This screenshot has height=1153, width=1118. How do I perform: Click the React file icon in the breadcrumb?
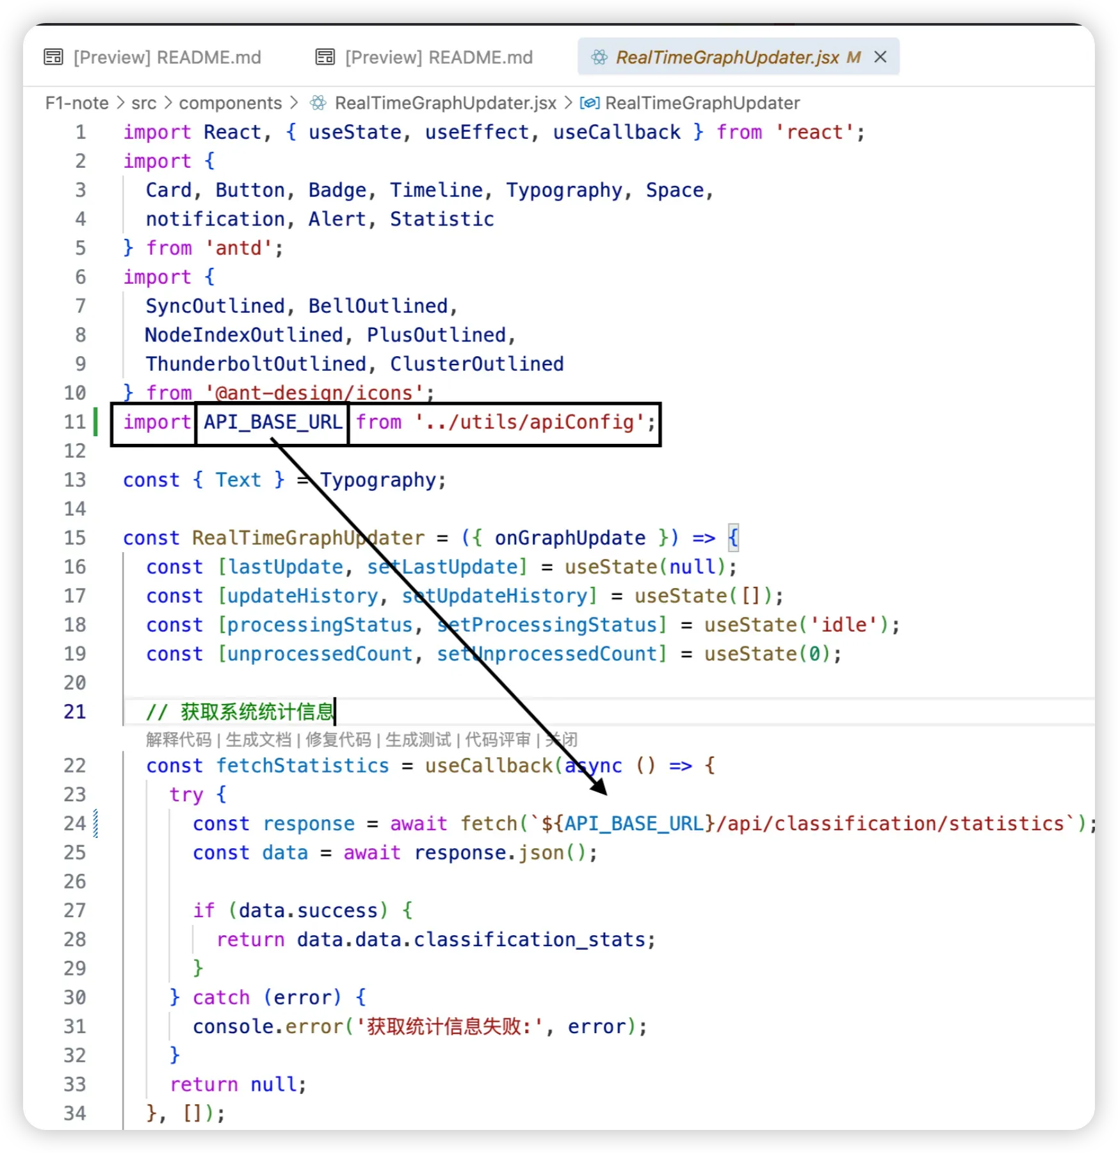point(317,103)
